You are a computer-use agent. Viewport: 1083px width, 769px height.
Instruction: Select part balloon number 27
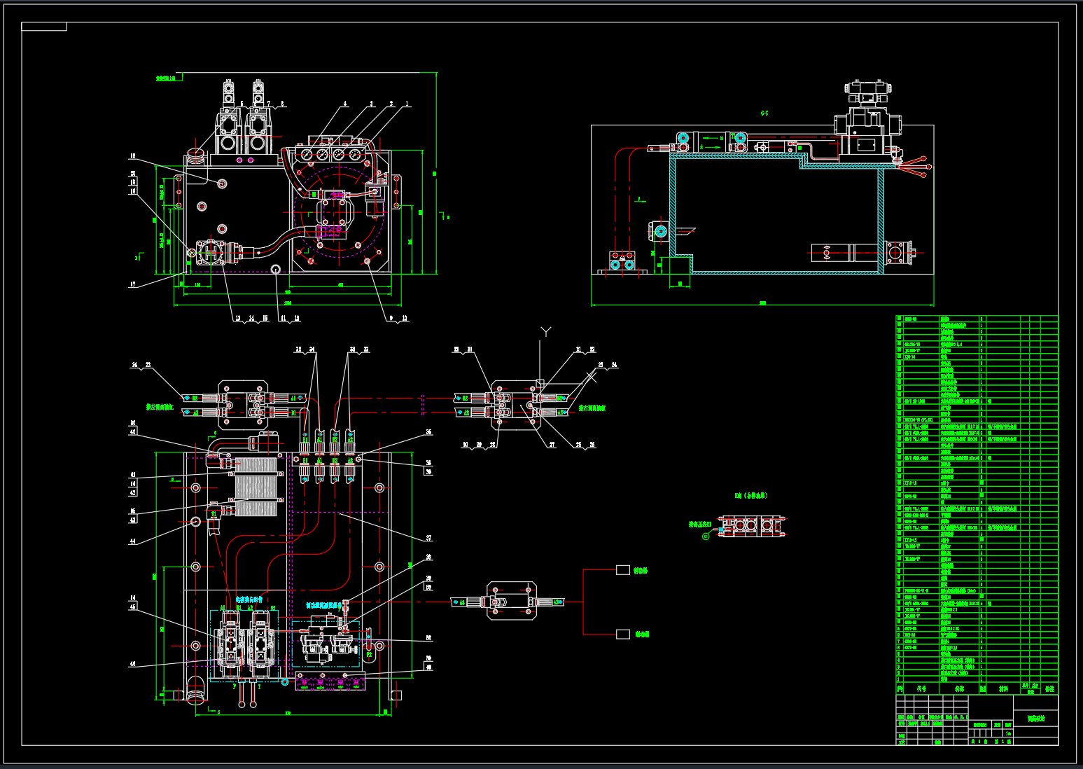tap(552, 445)
